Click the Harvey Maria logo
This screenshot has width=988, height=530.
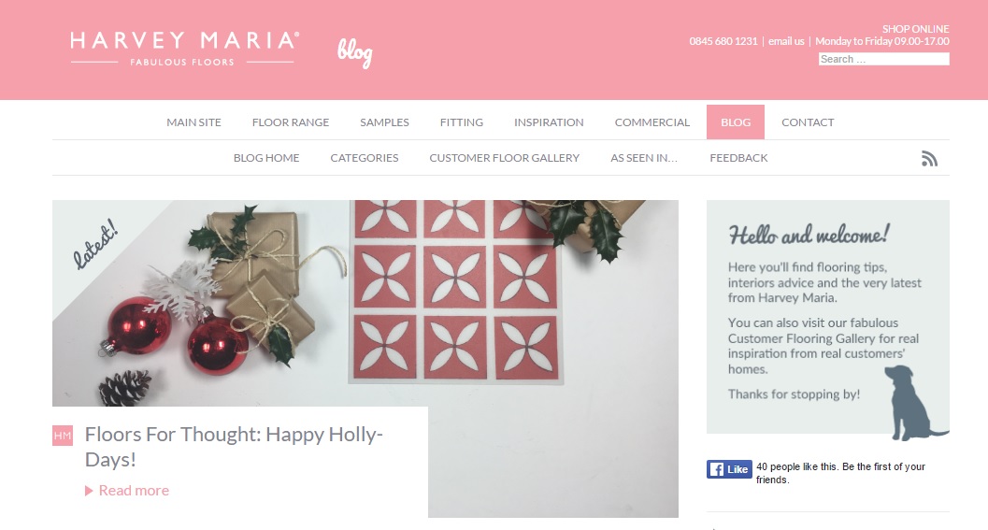[x=185, y=50]
